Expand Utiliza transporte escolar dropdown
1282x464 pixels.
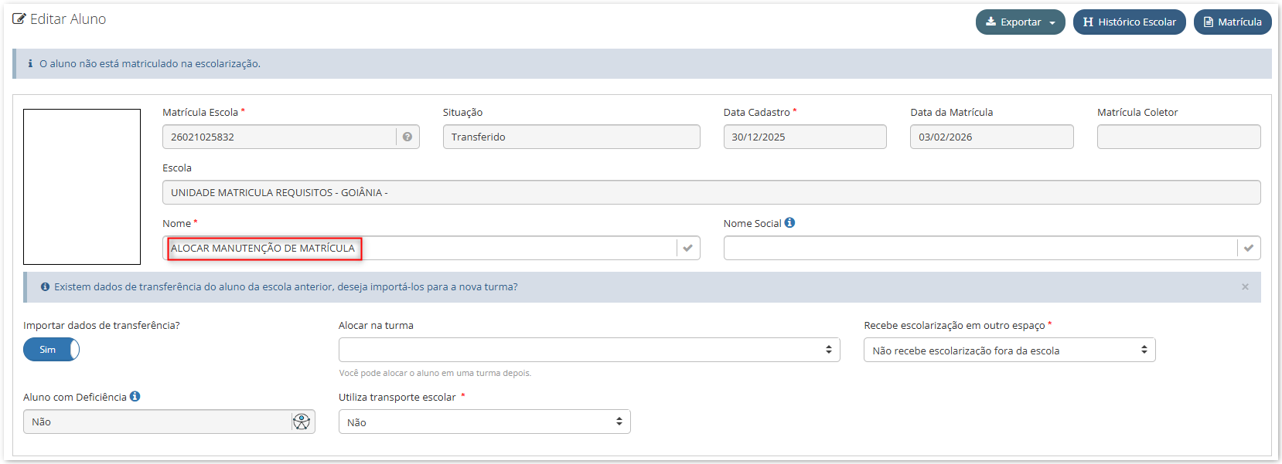click(484, 422)
